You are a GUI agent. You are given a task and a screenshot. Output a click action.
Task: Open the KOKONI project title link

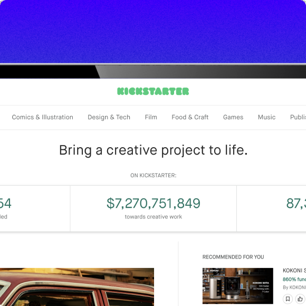point(294,271)
